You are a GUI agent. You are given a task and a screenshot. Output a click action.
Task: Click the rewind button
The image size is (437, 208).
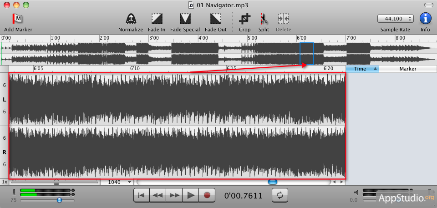coord(158,195)
